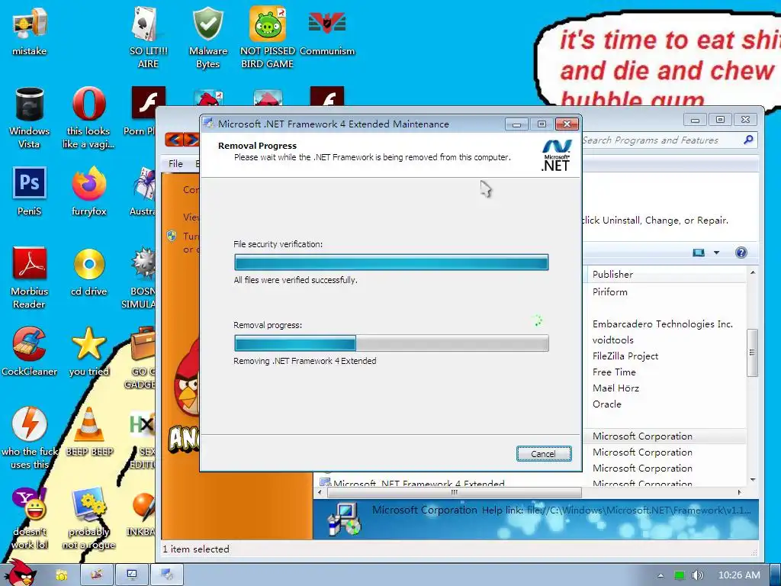
Task: Cancel the .NET Framework removal
Action: tap(543, 453)
